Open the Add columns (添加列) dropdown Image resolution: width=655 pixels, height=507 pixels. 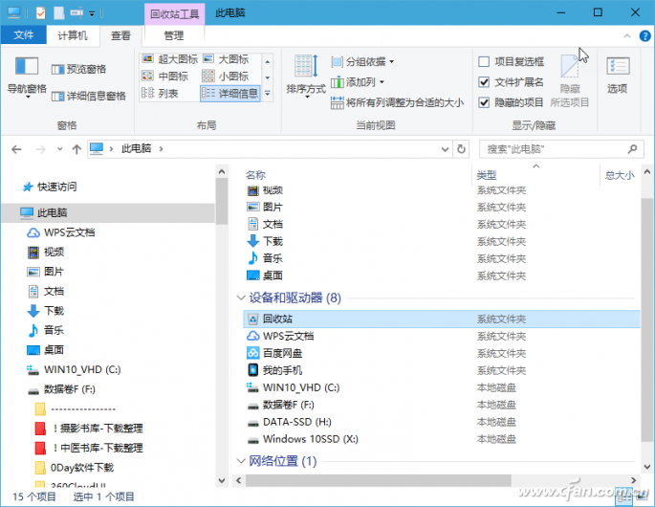point(358,82)
